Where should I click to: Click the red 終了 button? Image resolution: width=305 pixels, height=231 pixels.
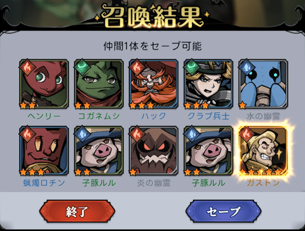pos(77,211)
